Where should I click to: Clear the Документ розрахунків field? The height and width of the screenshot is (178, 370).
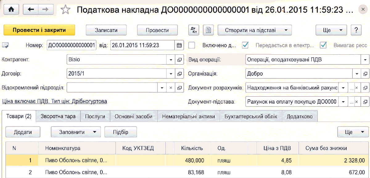point(356,88)
